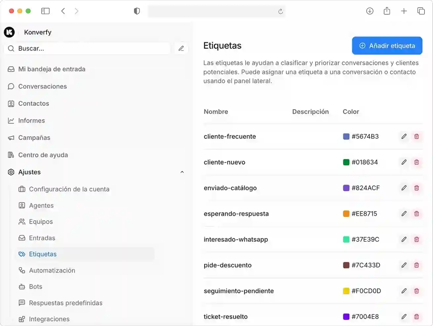
Task: Edit the interesado-whatsapp label
Action: [404, 239]
